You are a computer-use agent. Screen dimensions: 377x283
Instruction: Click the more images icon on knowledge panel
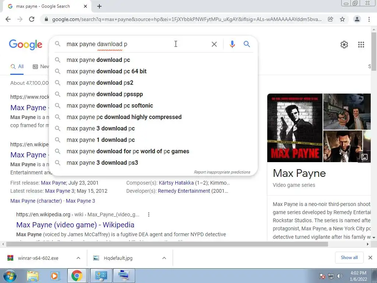364,157
